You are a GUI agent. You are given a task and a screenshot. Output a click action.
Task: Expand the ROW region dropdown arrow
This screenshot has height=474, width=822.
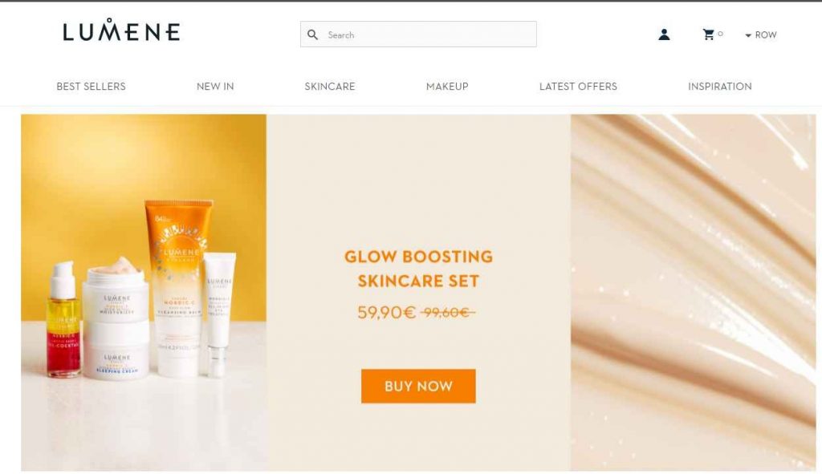(x=748, y=35)
